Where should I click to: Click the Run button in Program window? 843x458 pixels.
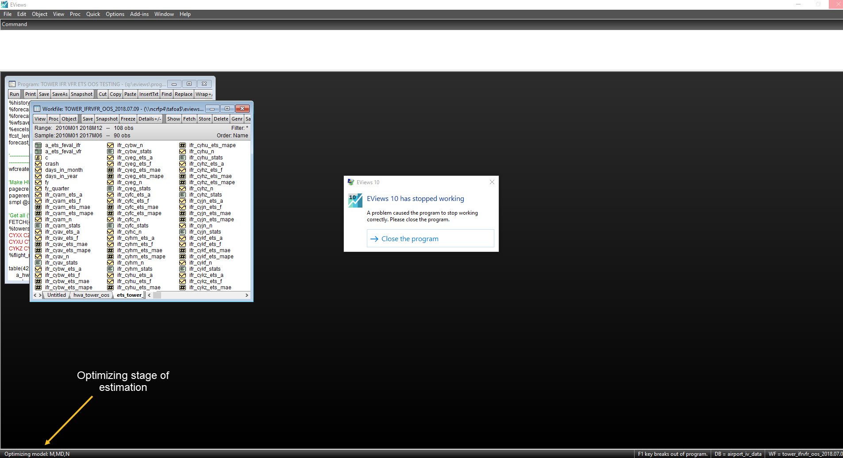coord(15,94)
